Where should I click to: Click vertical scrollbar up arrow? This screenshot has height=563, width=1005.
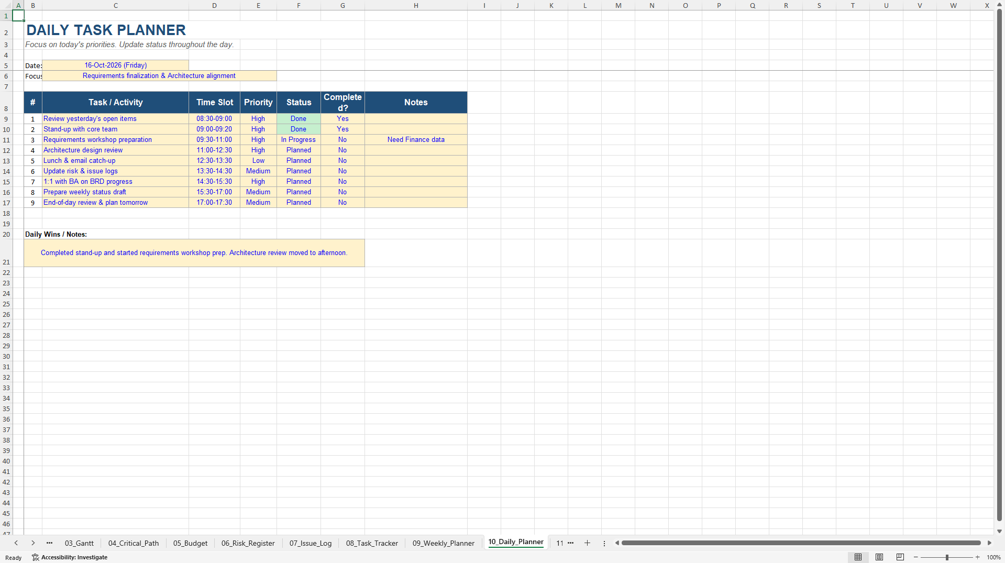point(999,5)
